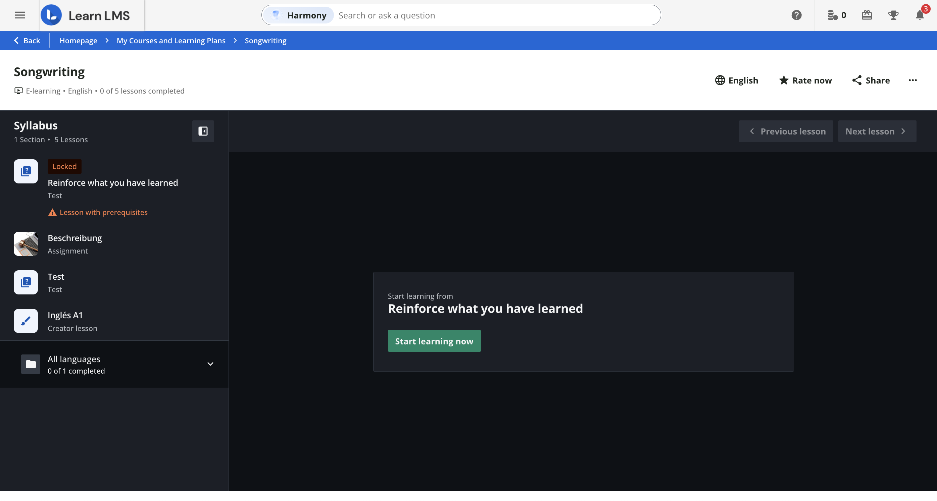The image size is (937, 501).
Task: Select the Beschreibung assignment thumbnail
Action: pyautogui.click(x=26, y=243)
